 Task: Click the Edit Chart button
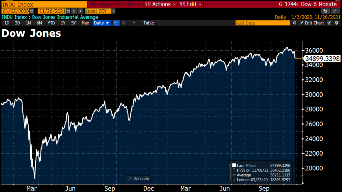[x=312, y=23]
